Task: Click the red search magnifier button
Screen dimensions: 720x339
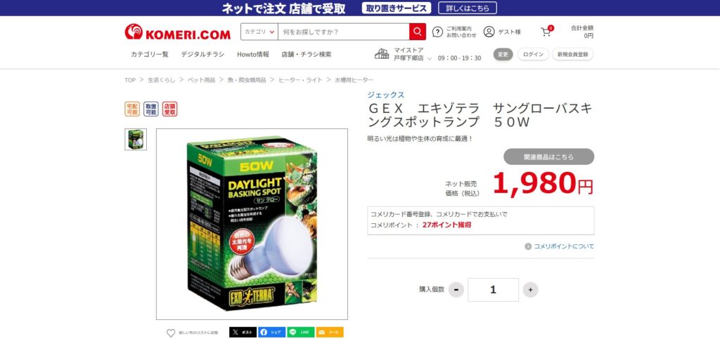Action: 418,32
